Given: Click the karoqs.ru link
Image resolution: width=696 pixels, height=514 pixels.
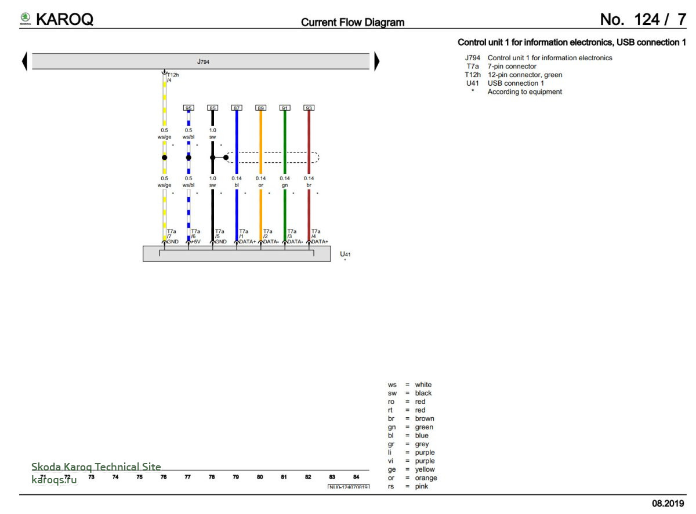Looking at the screenshot, I should click(x=54, y=479).
